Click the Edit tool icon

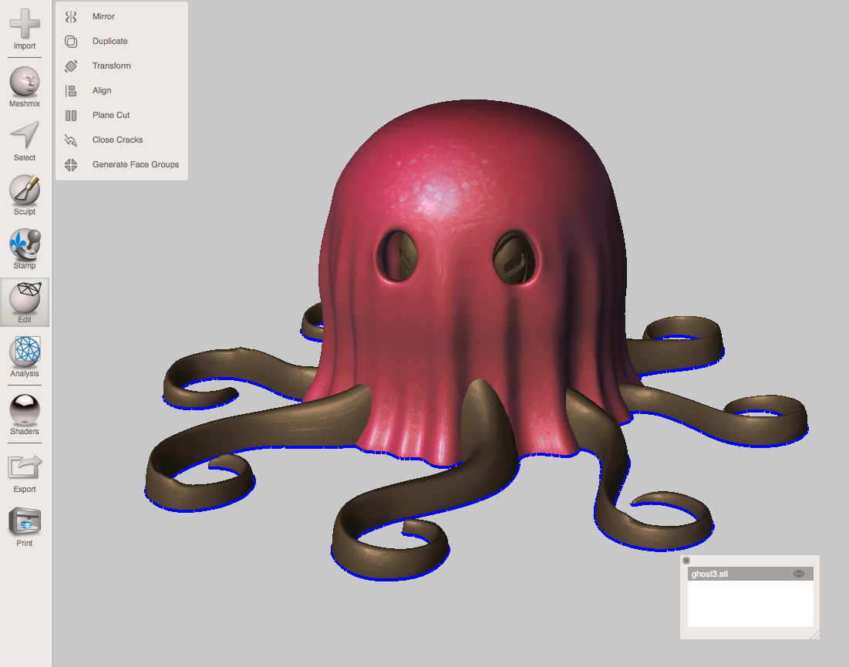[x=24, y=301]
